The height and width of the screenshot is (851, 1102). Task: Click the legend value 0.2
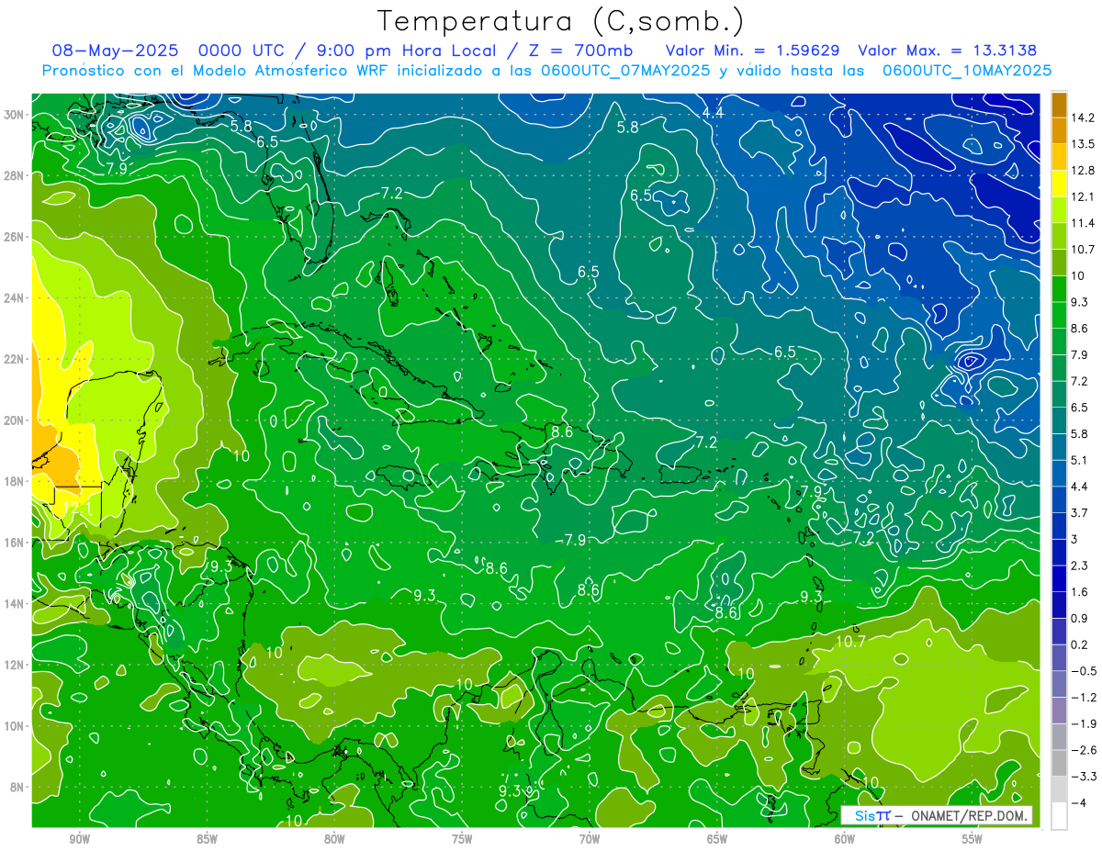coord(1080,644)
